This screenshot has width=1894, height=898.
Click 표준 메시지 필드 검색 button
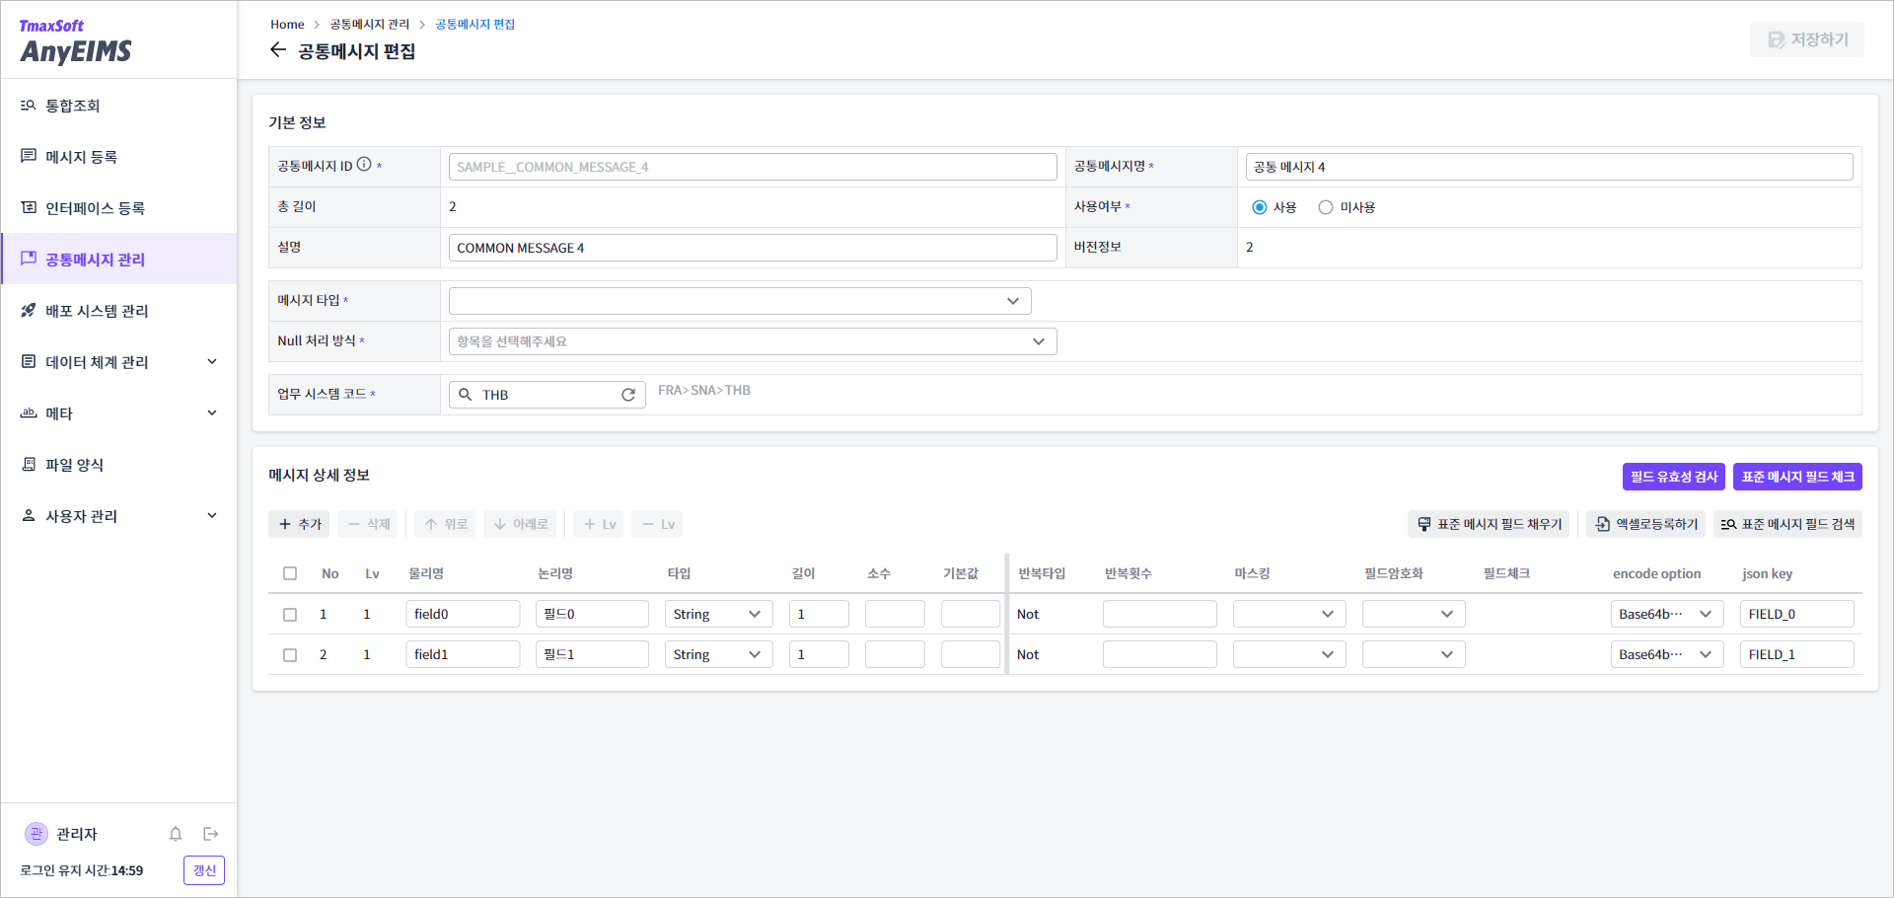[x=1787, y=524]
